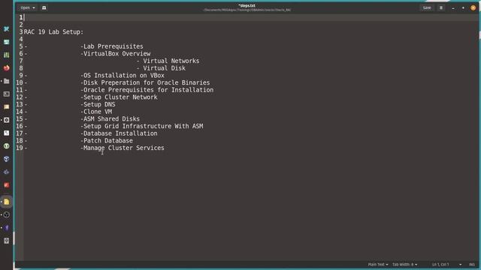Click the '-VirtualBox Overview' line
The image size is (481, 270).
pyautogui.click(x=115, y=53)
